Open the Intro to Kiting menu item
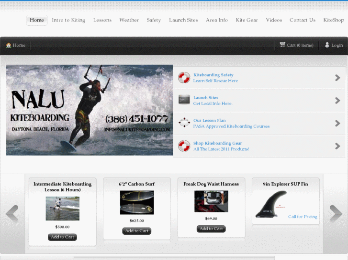 click(68, 20)
